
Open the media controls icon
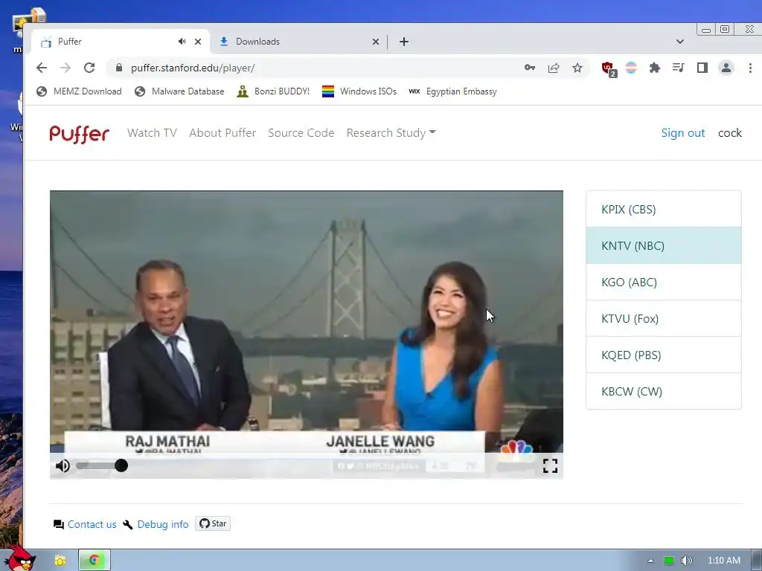tap(679, 68)
